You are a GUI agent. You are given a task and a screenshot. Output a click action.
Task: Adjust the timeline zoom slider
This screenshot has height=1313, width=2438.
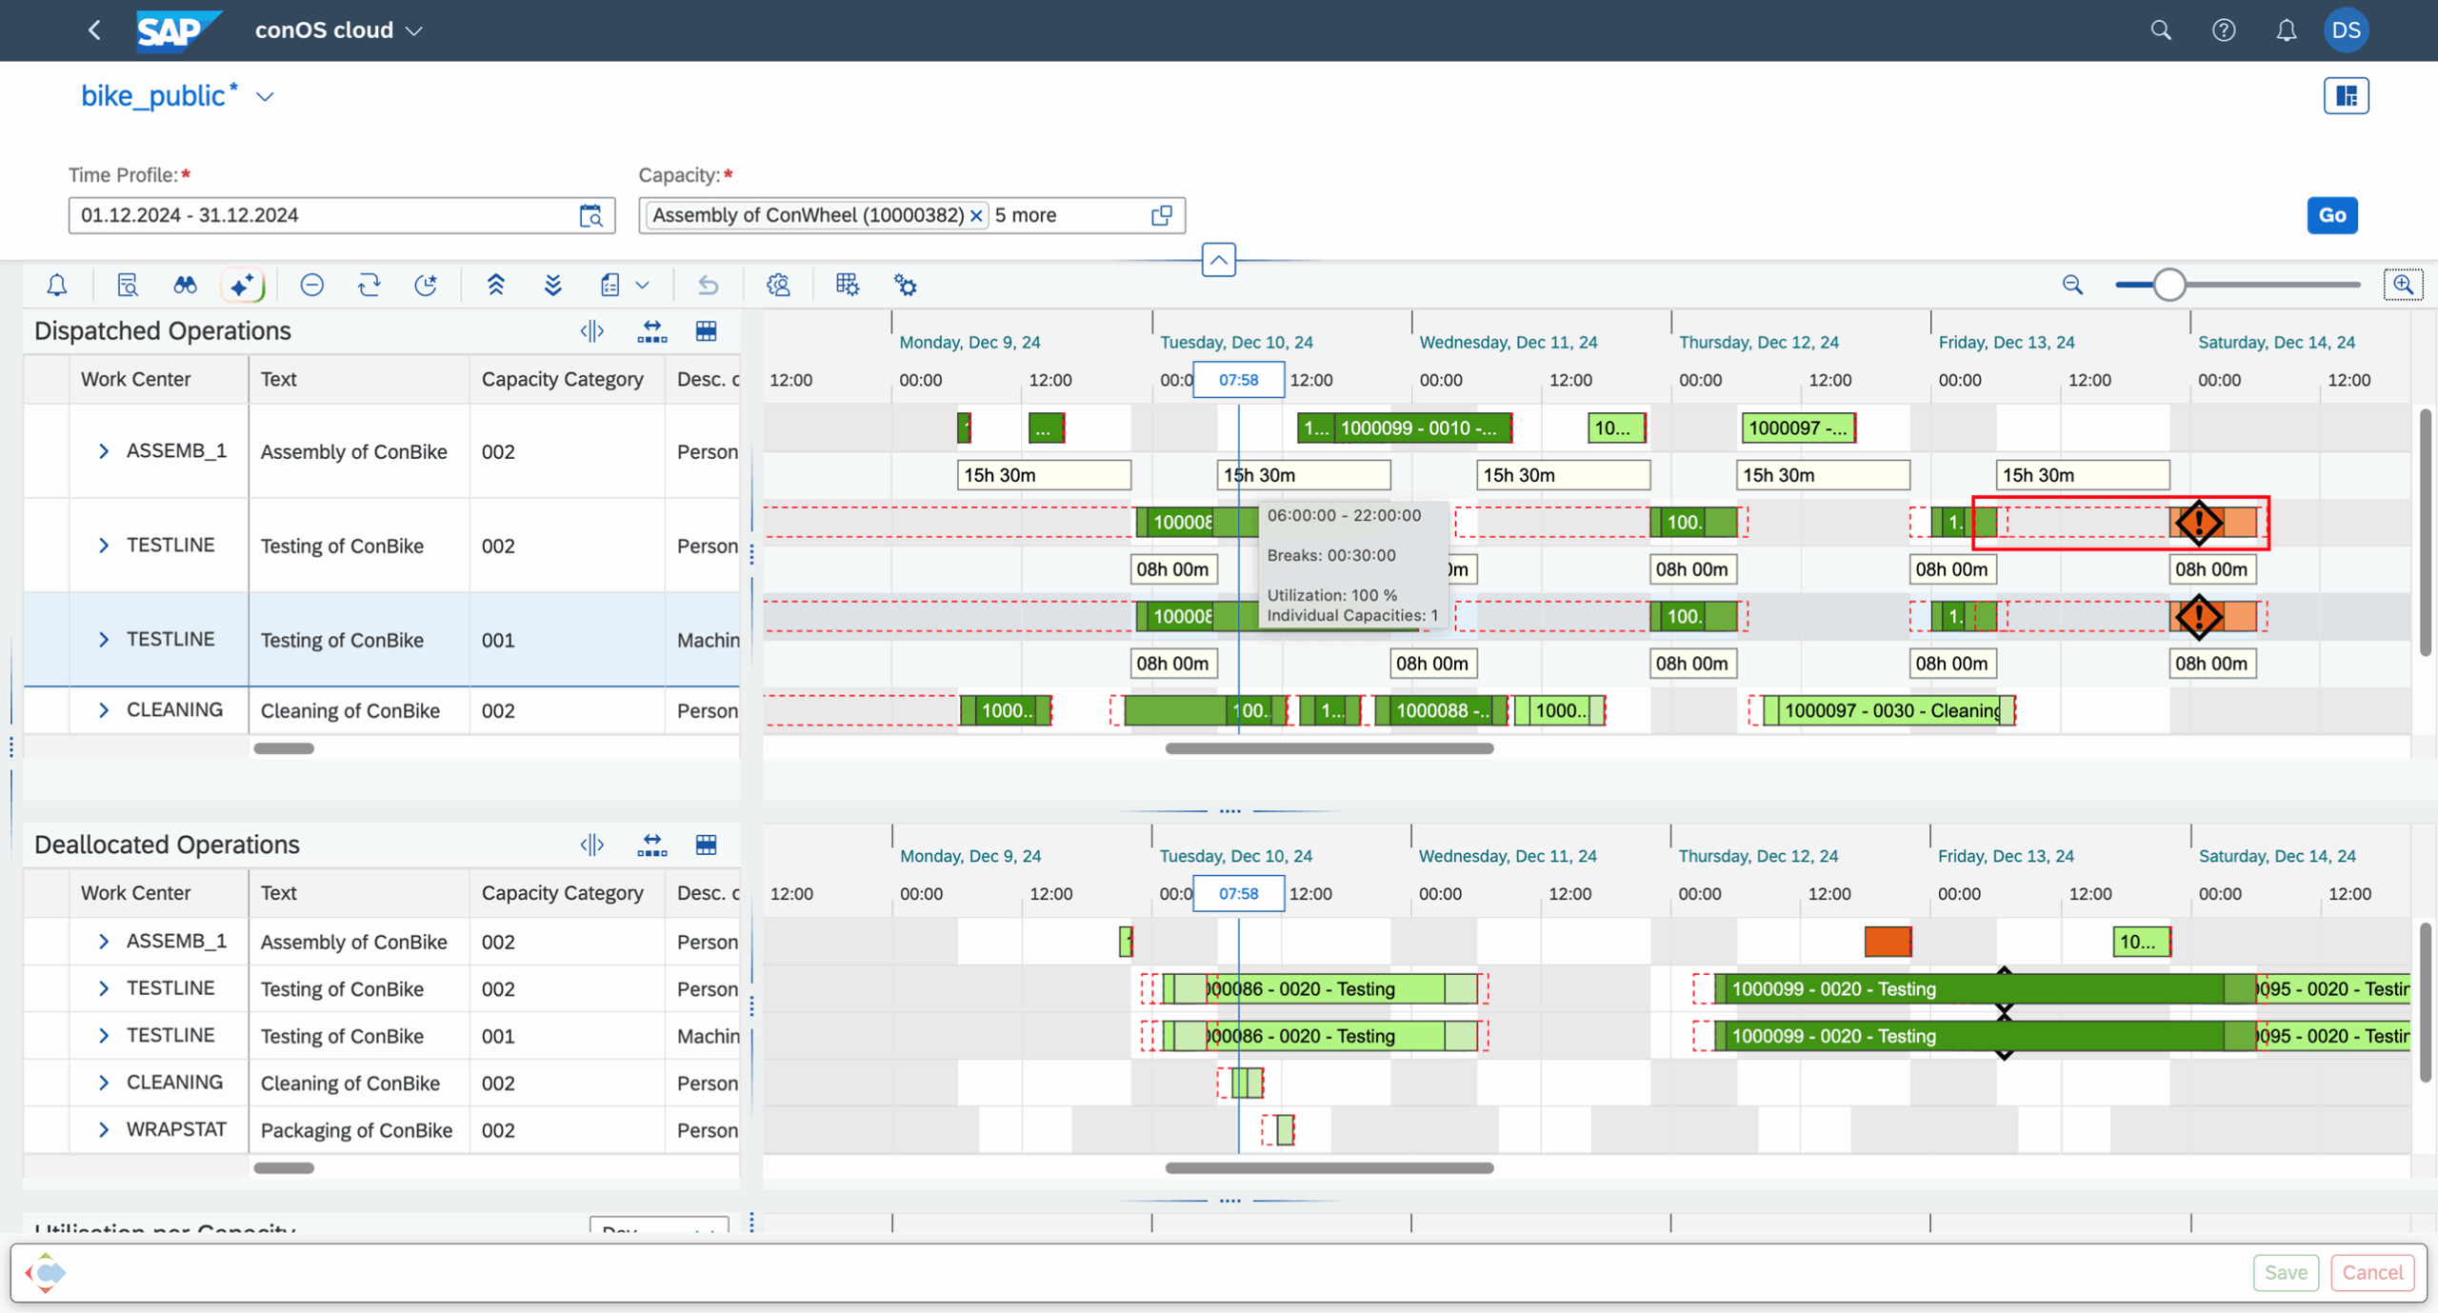click(x=2169, y=285)
